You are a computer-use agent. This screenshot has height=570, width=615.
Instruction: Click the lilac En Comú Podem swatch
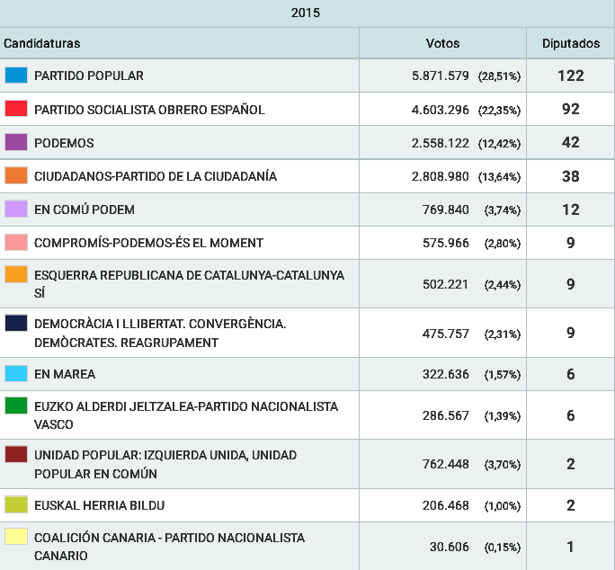point(16,209)
